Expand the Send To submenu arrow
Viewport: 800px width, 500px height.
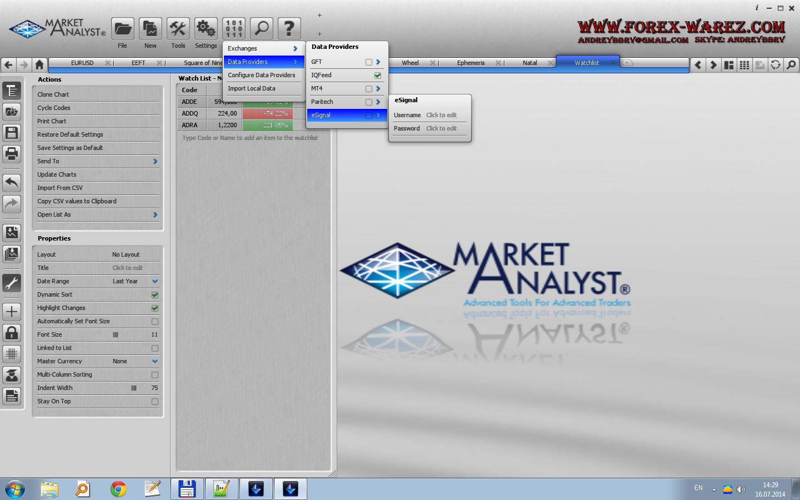[155, 162]
